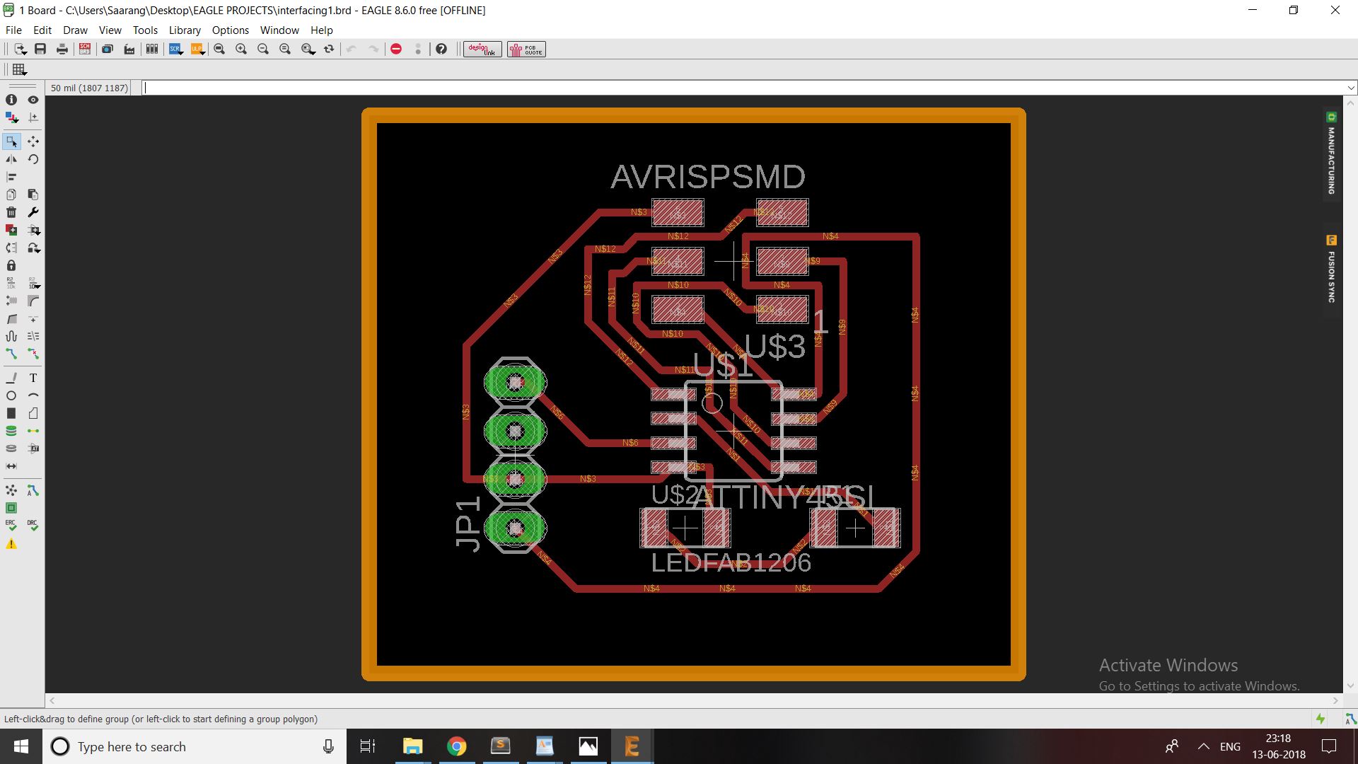Screen dimensions: 1358x764
Task: Open help with the question mark icon
Action: [441, 49]
